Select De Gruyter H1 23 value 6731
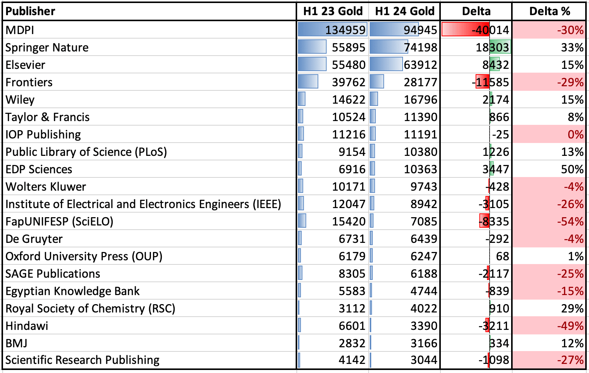The image size is (589, 373). [333, 238]
